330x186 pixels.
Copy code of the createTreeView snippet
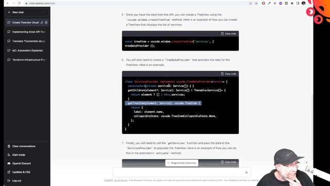[228, 34]
